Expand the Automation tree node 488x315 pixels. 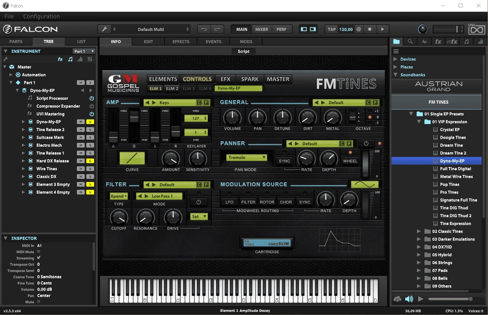11,75
